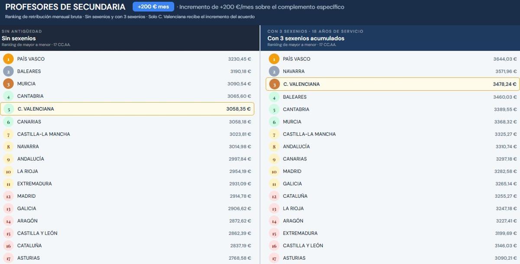Click 'CON 3 SEXENIOS · 18 AÑOS DE SERVICIO' label
520x264 pixels.
pos(315,32)
